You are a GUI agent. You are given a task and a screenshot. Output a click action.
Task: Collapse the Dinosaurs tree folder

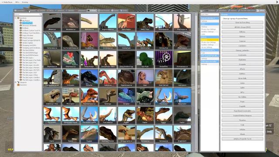pyautogui.click(x=16, y=18)
